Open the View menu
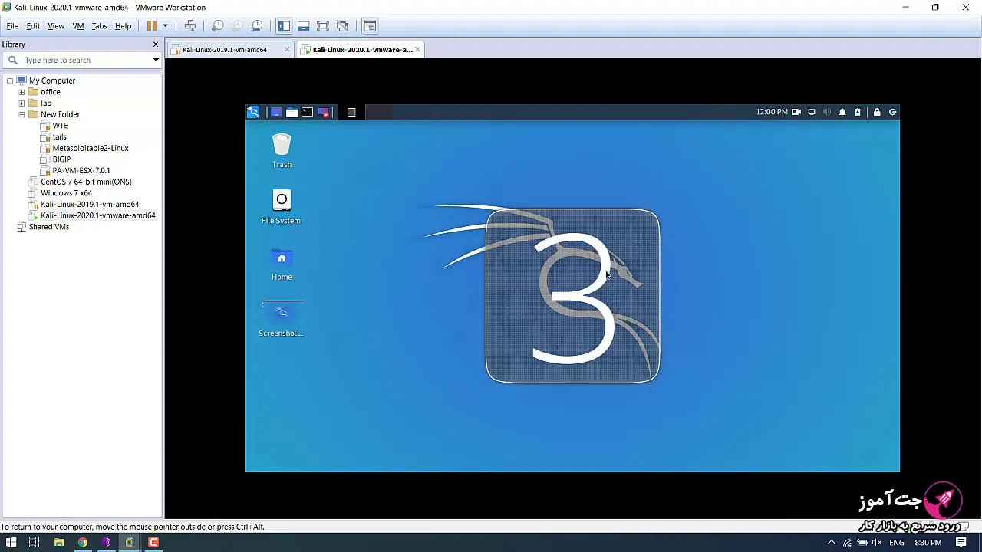This screenshot has width=982, height=552. click(56, 26)
